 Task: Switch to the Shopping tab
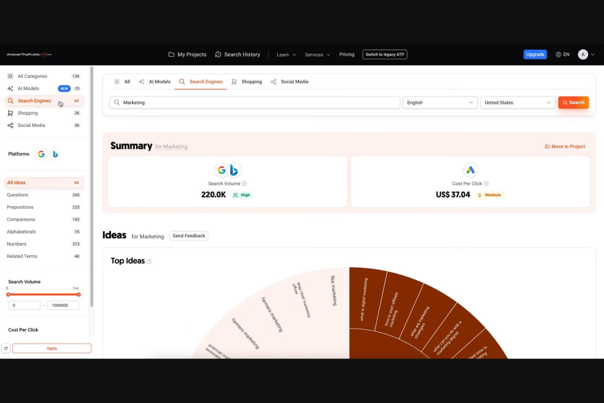(246, 82)
